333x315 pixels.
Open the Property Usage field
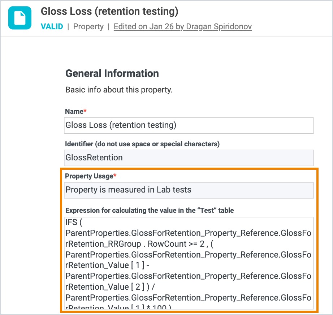(189, 190)
